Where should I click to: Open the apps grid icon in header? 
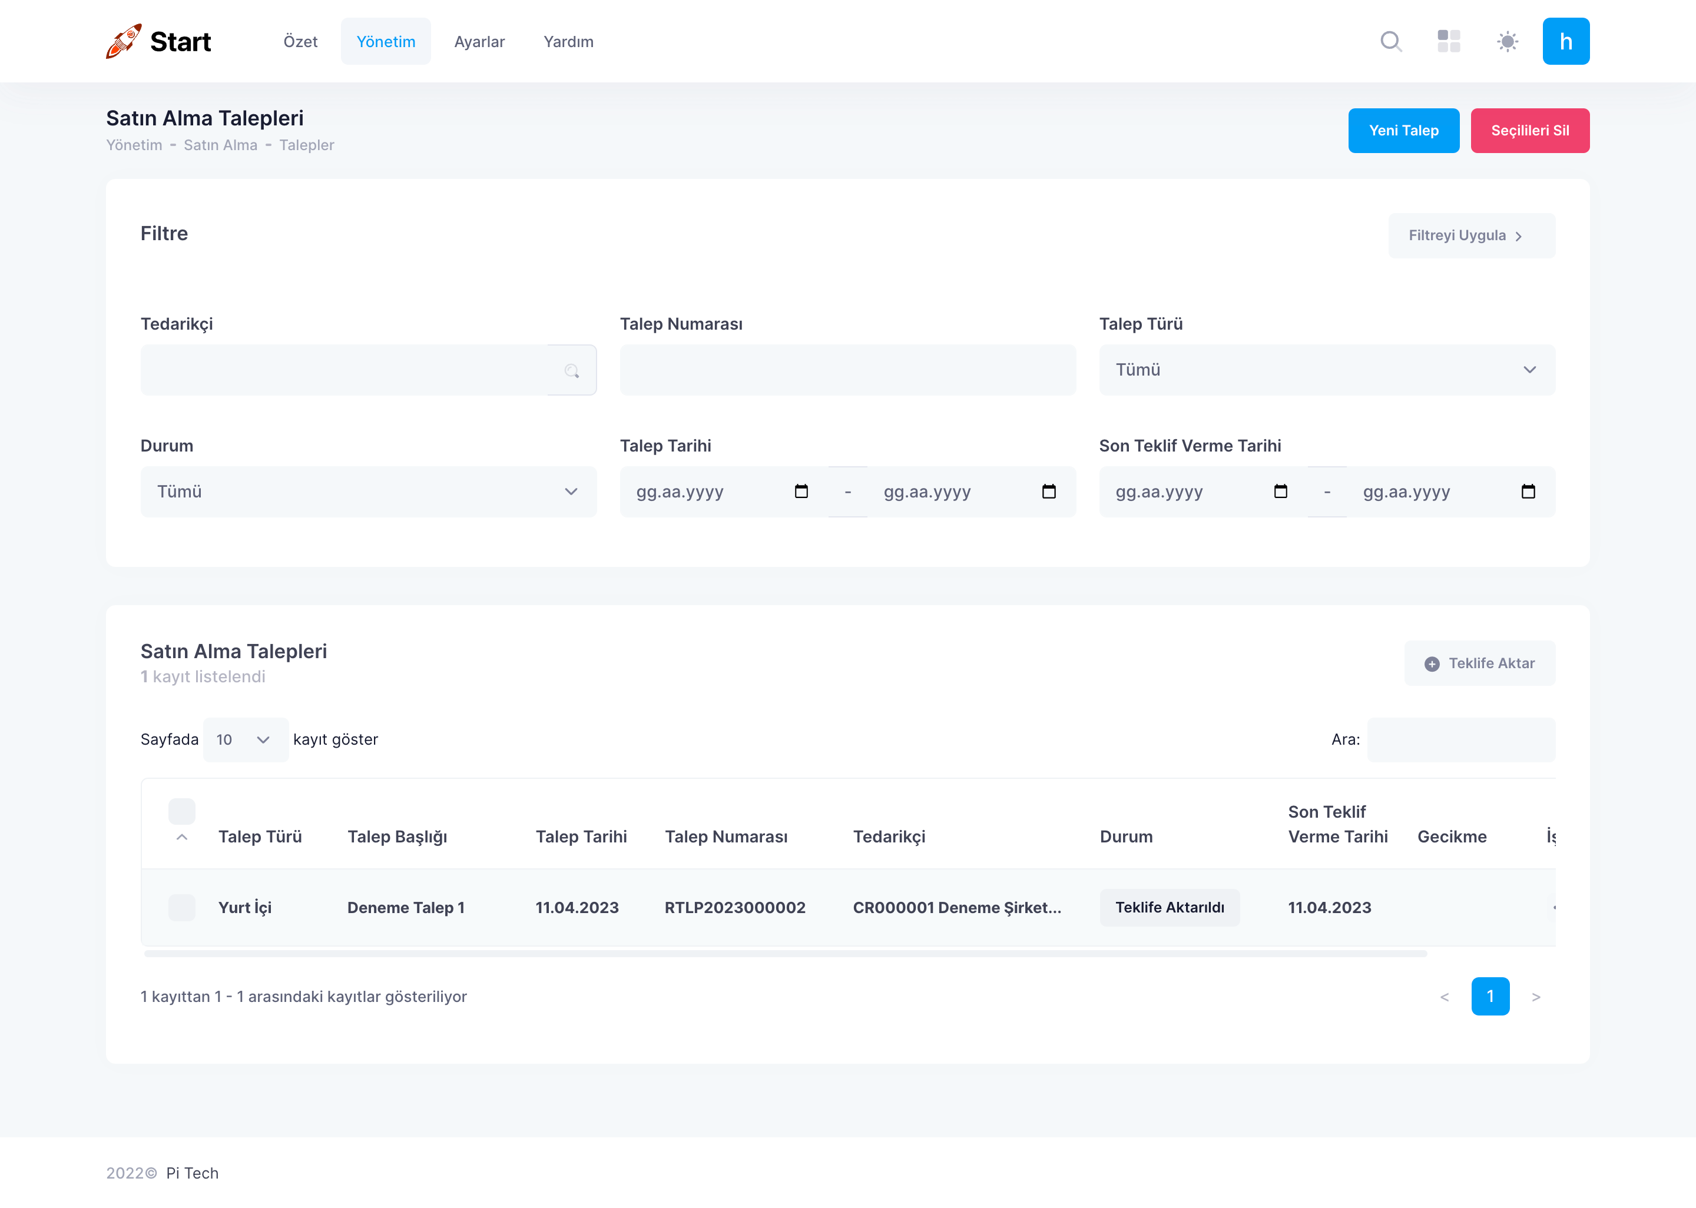coord(1448,42)
